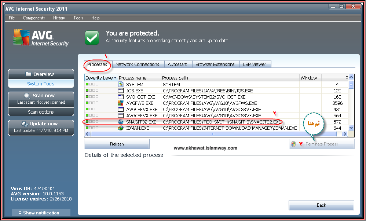Click the vertical scrollbar thumb

coord(351,84)
